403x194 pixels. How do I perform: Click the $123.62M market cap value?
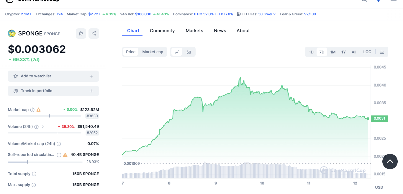(x=90, y=110)
